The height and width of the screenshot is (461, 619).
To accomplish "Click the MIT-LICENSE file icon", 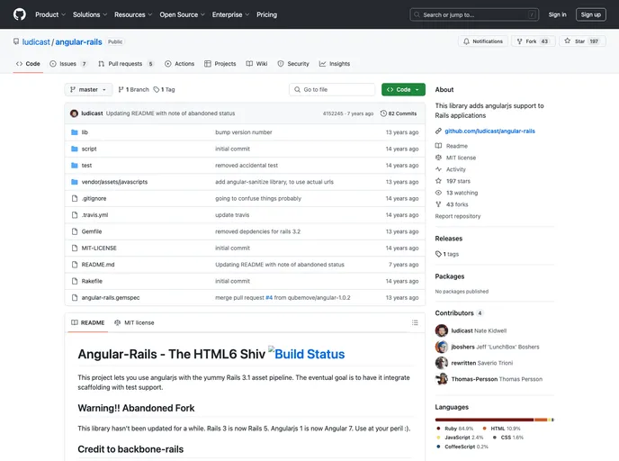I will pos(74,249).
